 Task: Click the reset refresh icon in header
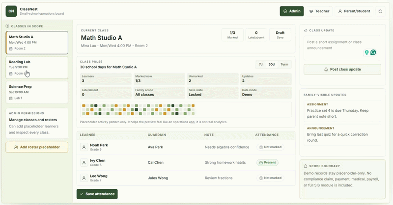[x=380, y=11]
